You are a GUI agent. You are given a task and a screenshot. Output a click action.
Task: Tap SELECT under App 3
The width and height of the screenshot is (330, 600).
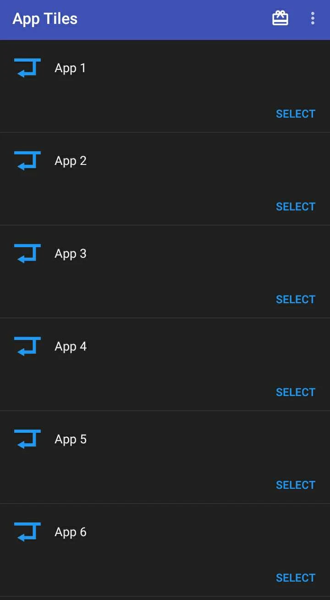click(296, 300)
